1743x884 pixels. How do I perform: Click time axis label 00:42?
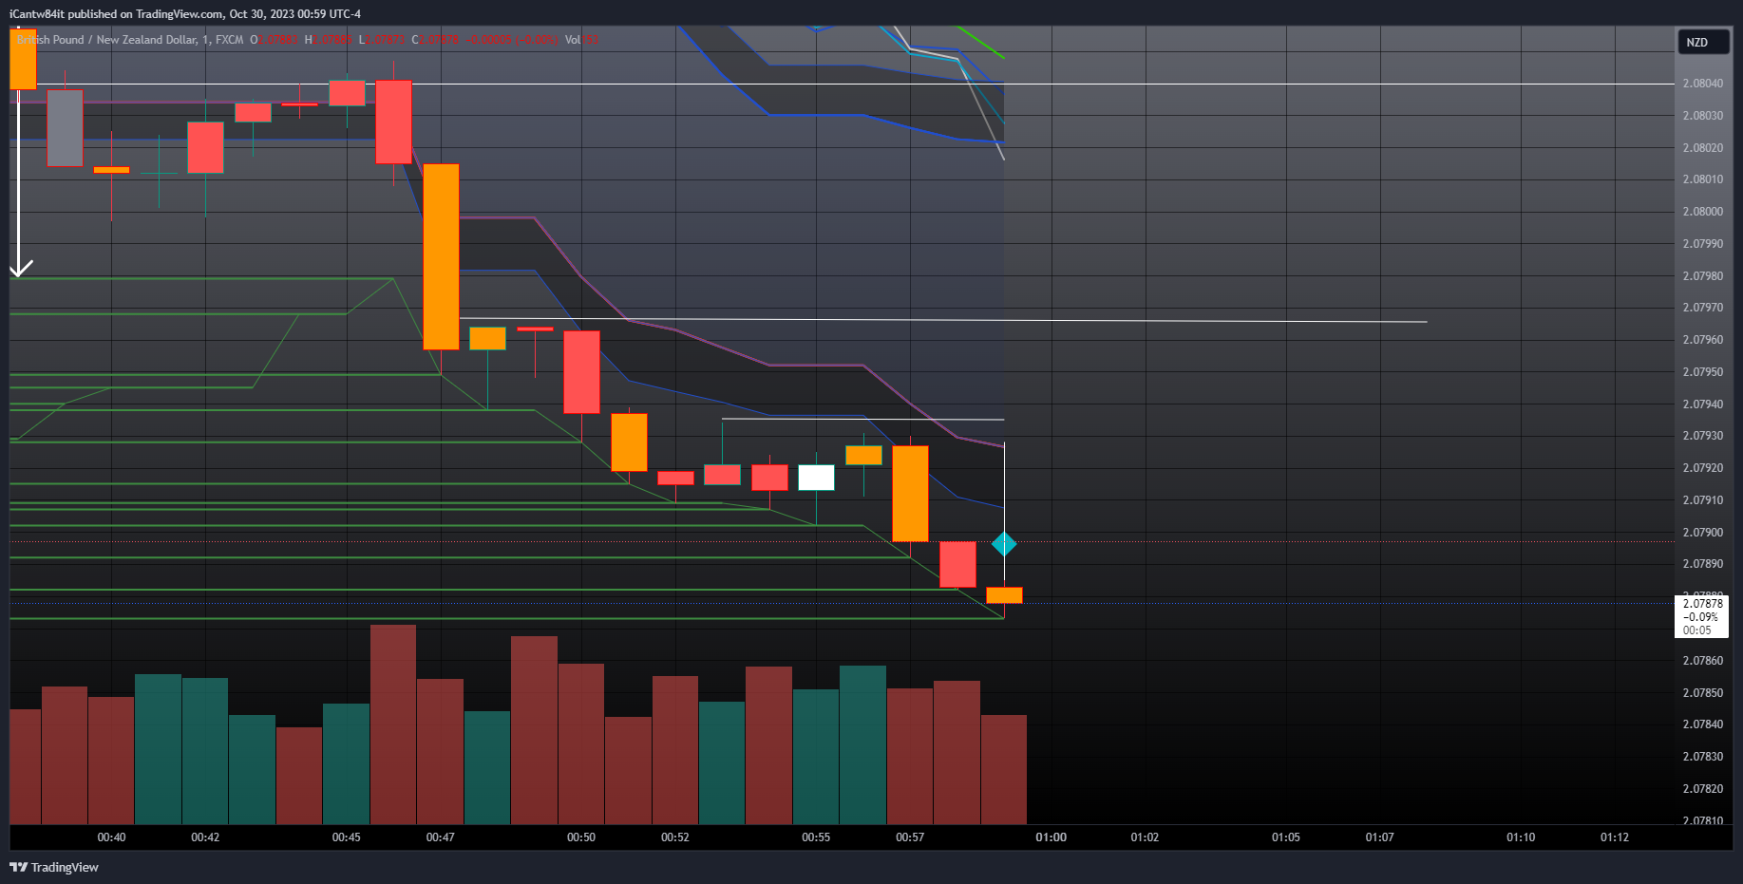[205, 837]
